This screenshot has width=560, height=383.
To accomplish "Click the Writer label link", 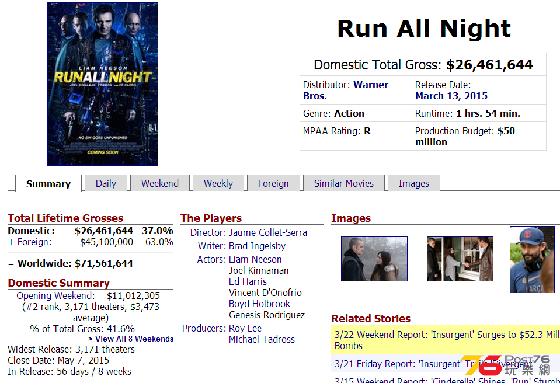I will click(x=212, y=246).
